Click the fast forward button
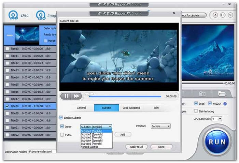Image resolution: width=239 pixels, height=163 pixels. 76,96
